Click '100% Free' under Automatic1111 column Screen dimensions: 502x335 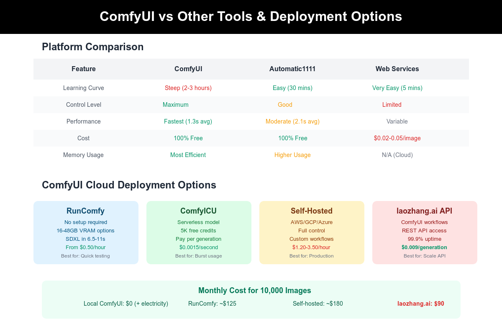point(293,138)
